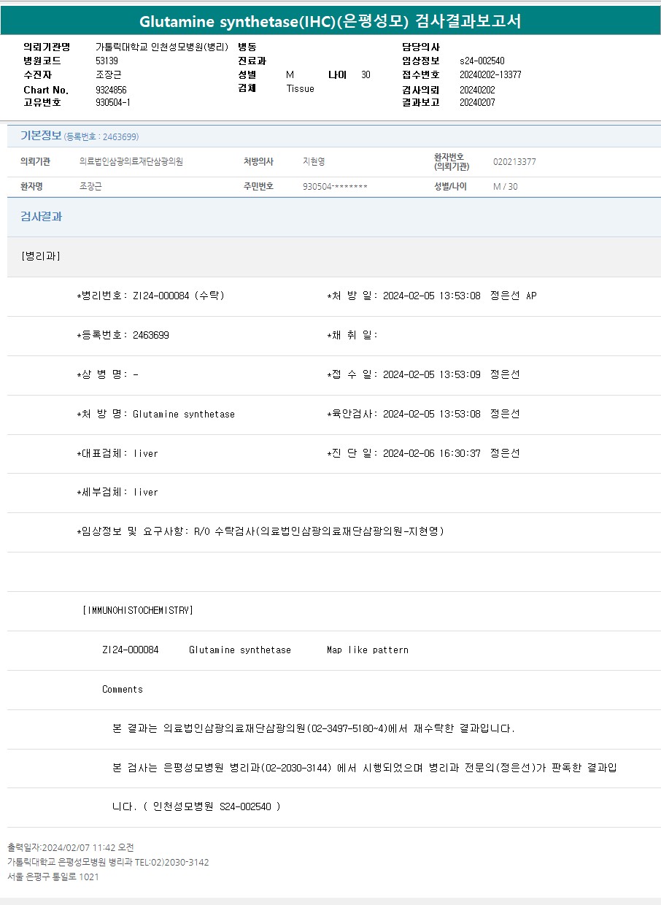Screen dimensions: 661x905
Task: Click the 임상정보 value s24-002540
Action: [482, 61]
